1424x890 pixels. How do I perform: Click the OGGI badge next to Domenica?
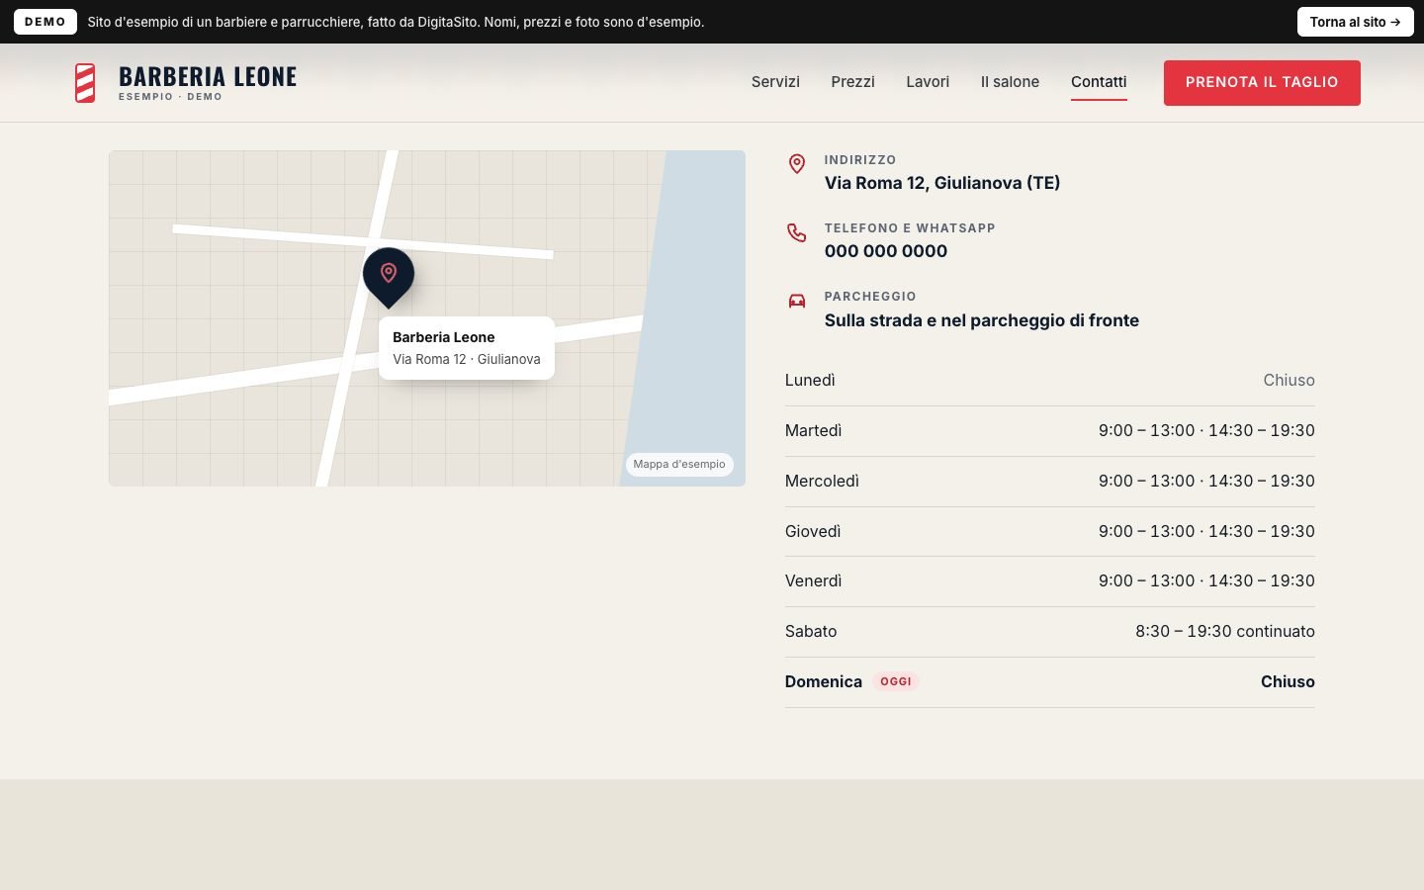click(896, 681)
